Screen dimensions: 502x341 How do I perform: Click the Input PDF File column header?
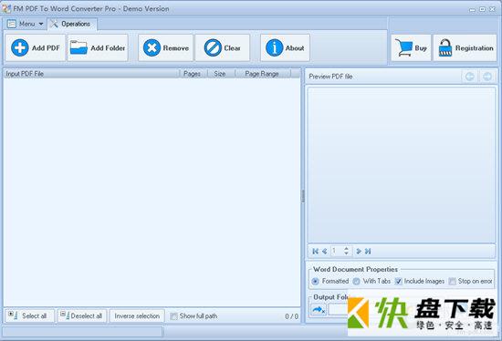coord(91,74)
